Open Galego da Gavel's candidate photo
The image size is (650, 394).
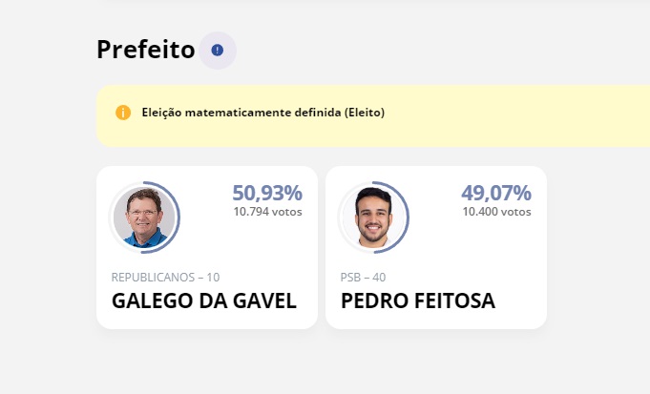click(x=143, y=217)
